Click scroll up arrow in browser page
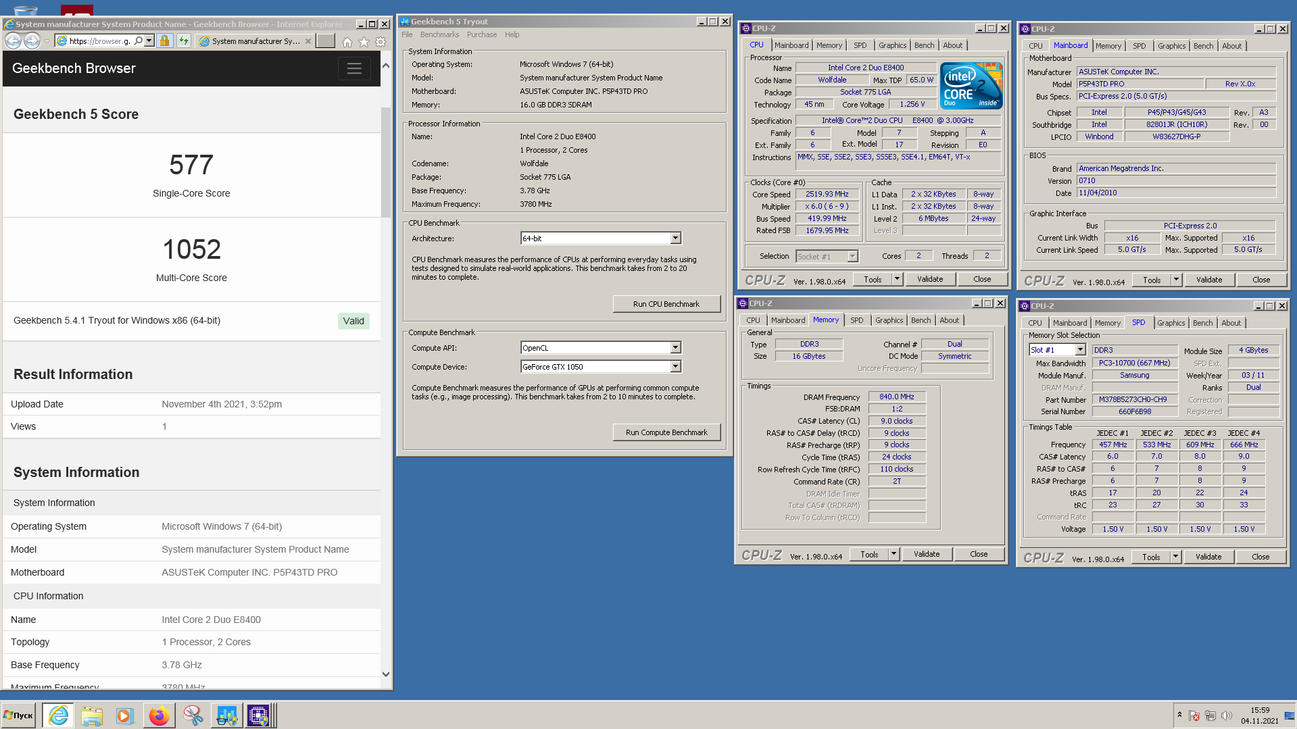This screenshot has width=1297, height=729. pyautogui.click(x=386, y=66)
